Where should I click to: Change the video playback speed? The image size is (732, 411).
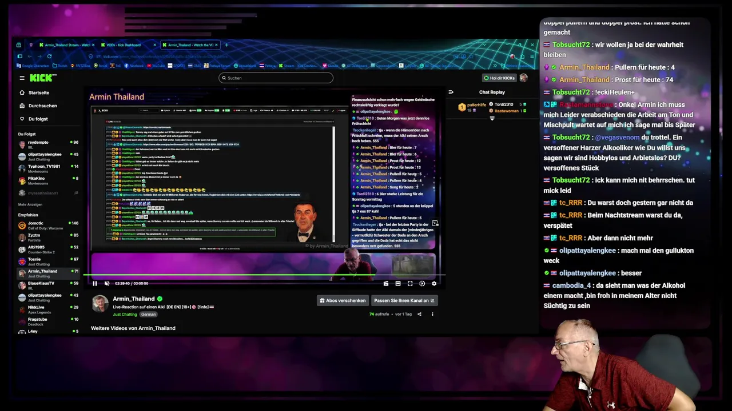(422, 283)
